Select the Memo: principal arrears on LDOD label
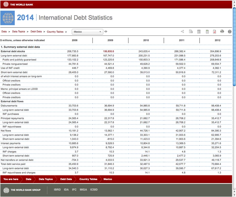Screen dimensions: 236x197 (x=19, y=89)
